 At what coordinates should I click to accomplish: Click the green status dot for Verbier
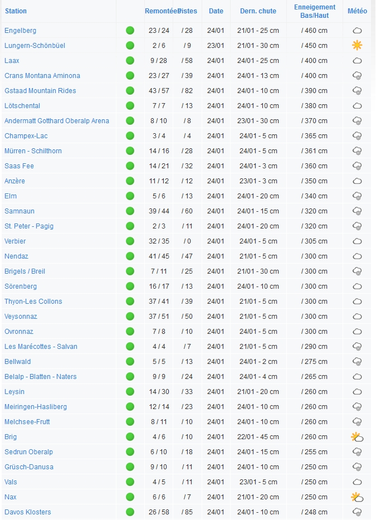tap(130, 241)
